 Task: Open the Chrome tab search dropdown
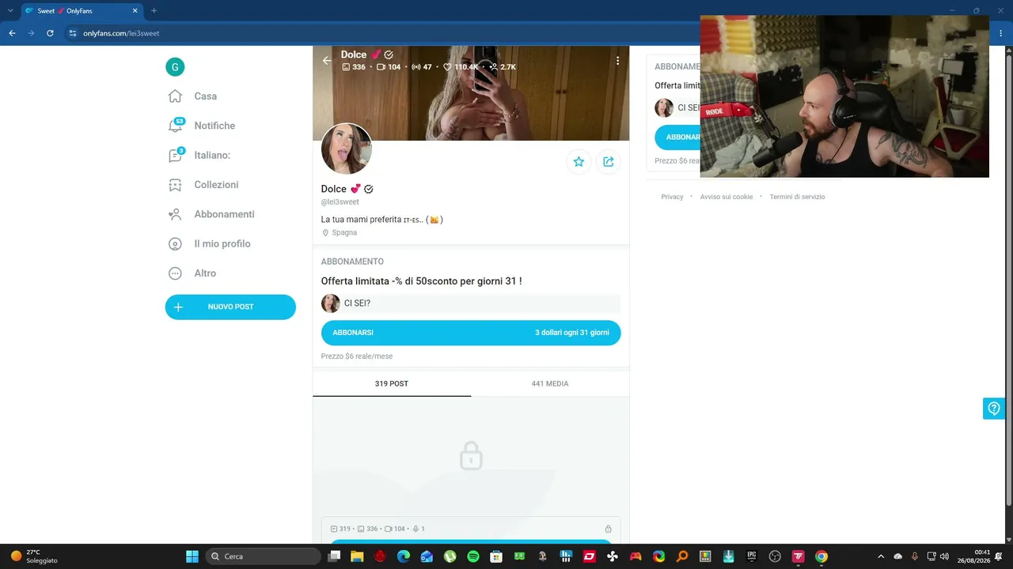[x=10, y=11]
